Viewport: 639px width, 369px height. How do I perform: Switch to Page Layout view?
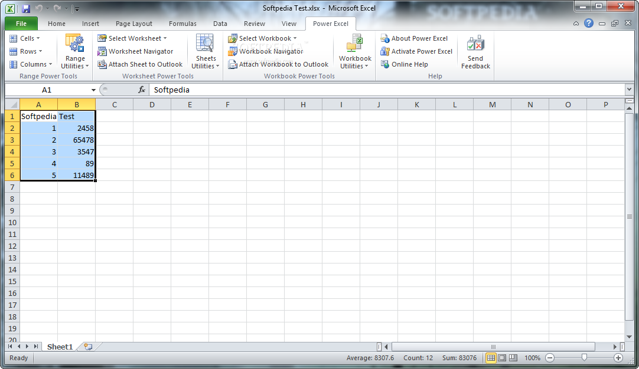click(502, 358)
